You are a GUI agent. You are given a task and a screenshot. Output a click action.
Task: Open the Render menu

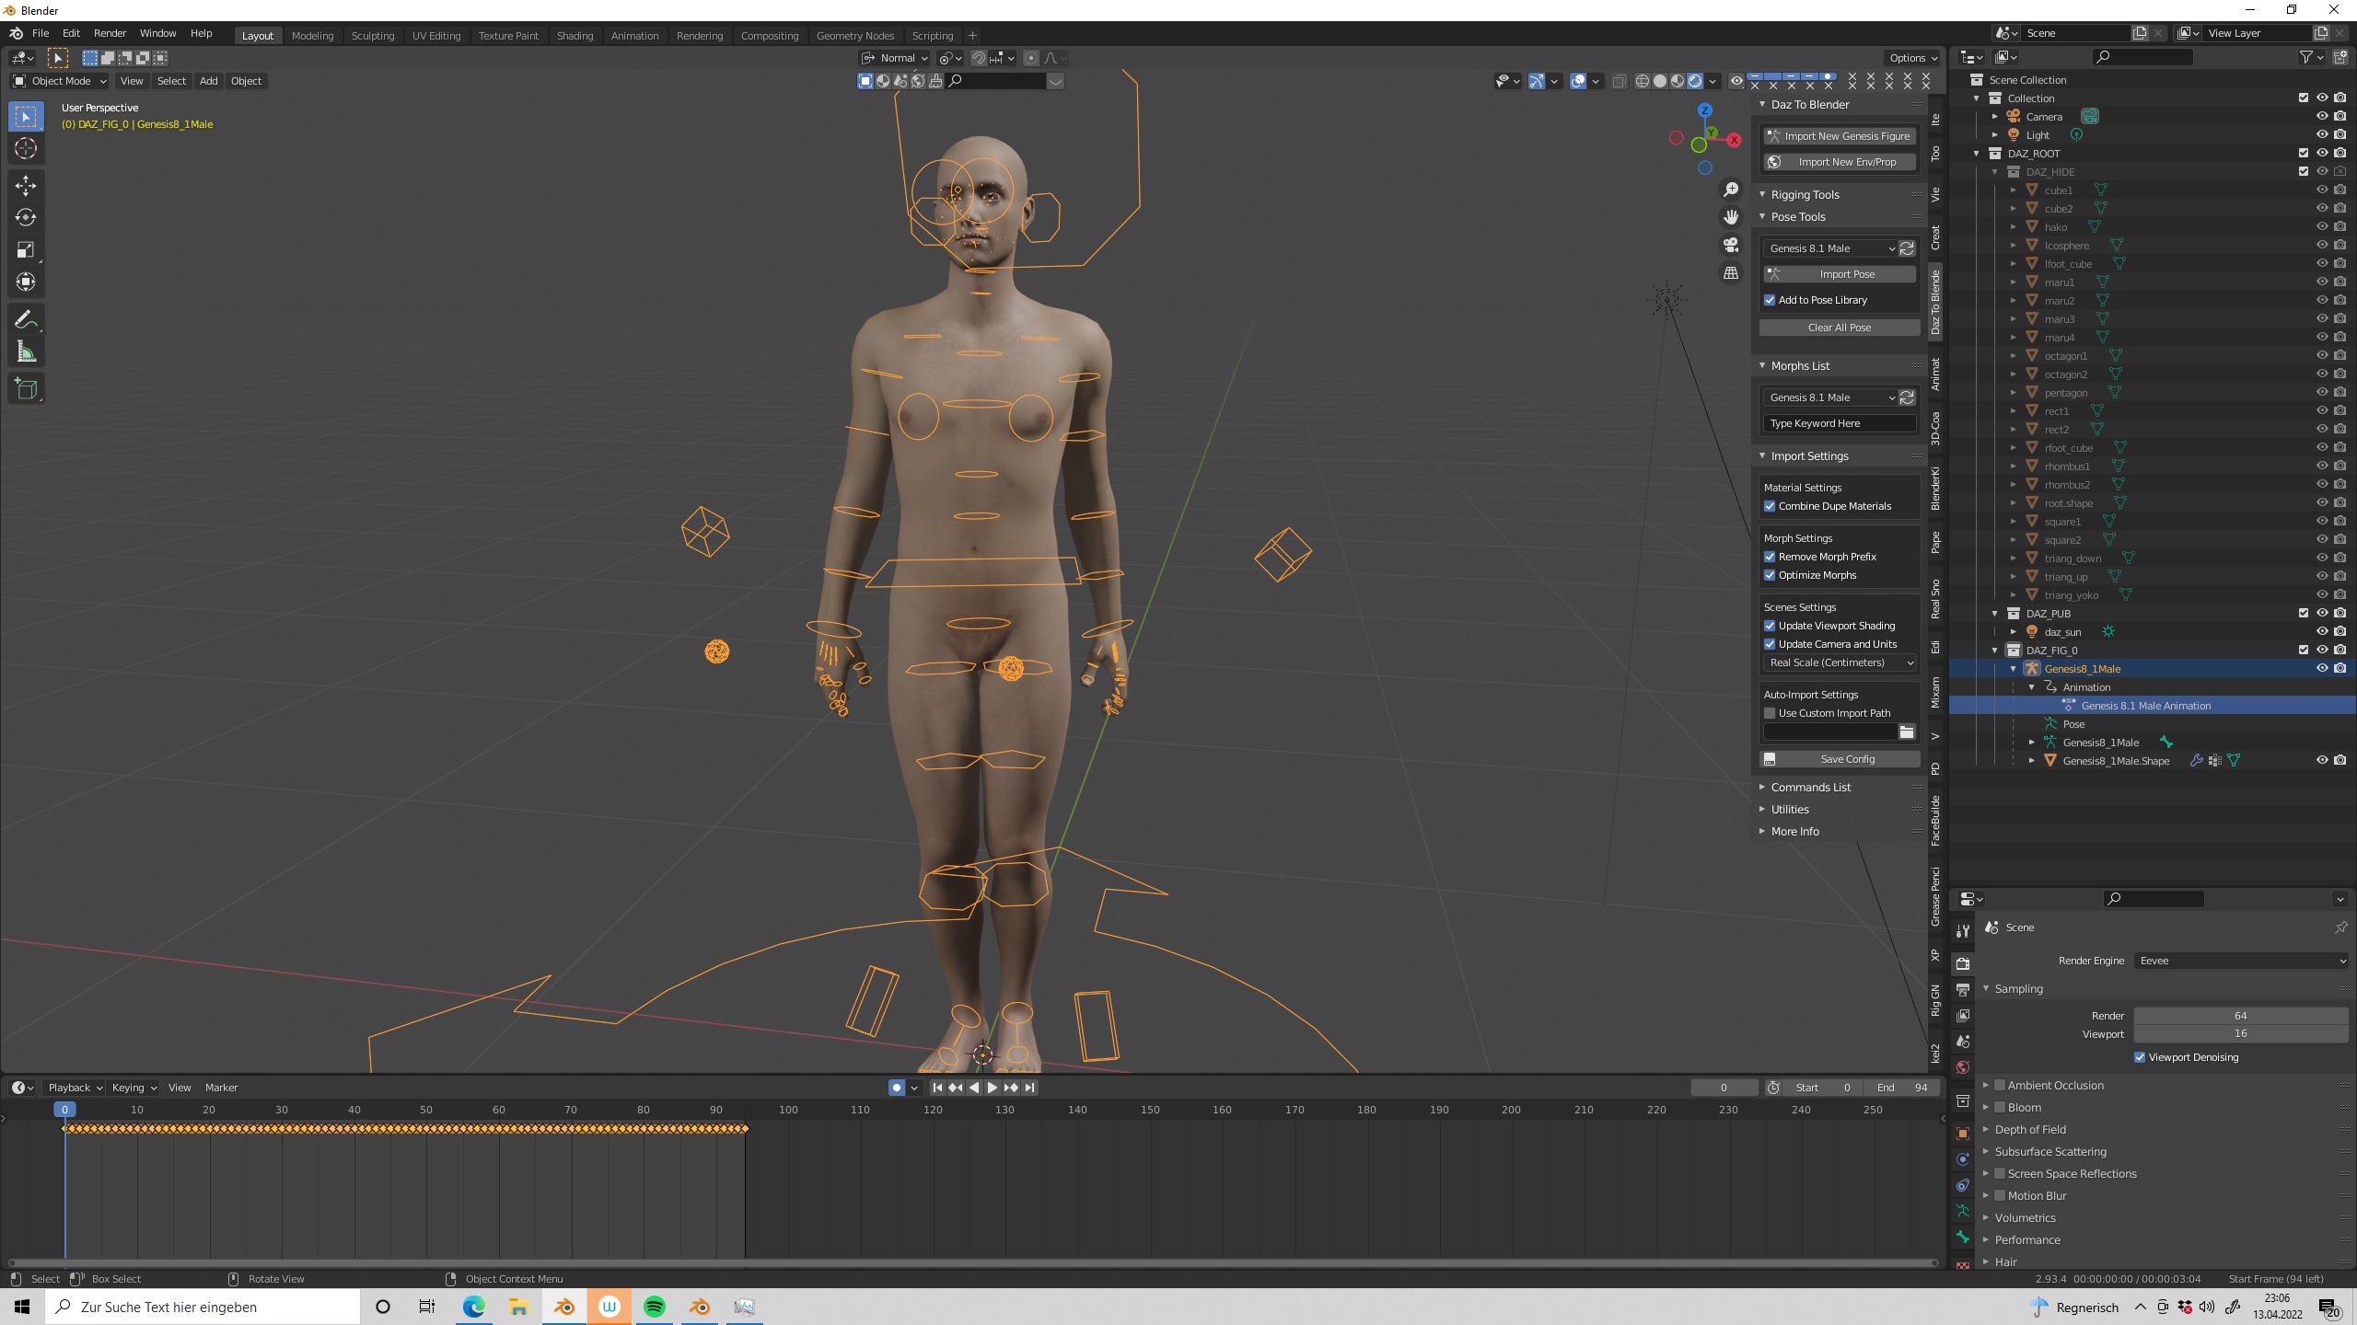click(110, 33)
